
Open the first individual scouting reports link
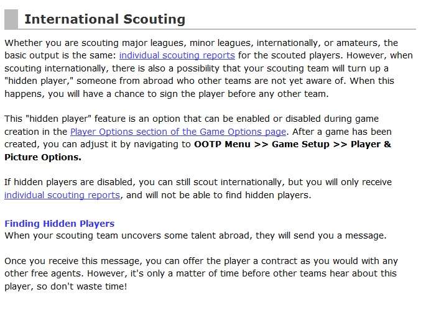pyautogui.click(x=177, y=55)
